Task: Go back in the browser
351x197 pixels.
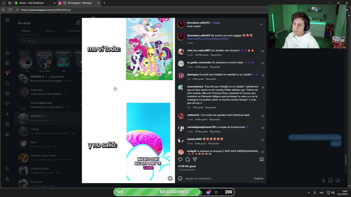Action: (4, 10)
